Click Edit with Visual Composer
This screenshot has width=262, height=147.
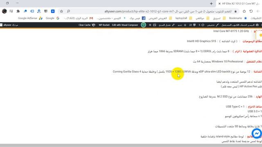pyautogui.click(x=125, y=25)
